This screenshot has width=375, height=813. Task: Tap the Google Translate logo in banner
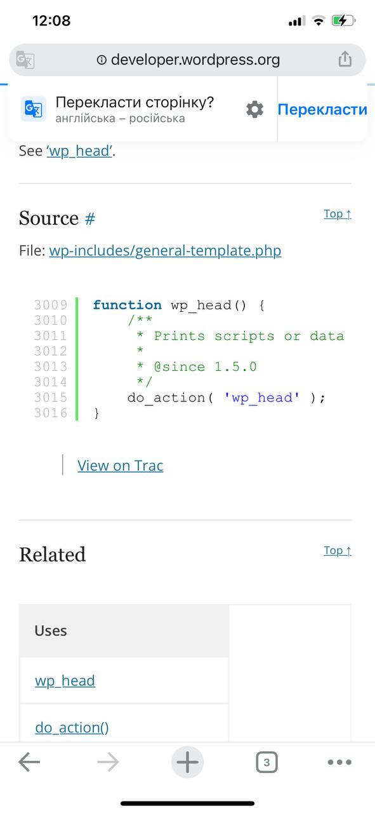click(33, 109)
